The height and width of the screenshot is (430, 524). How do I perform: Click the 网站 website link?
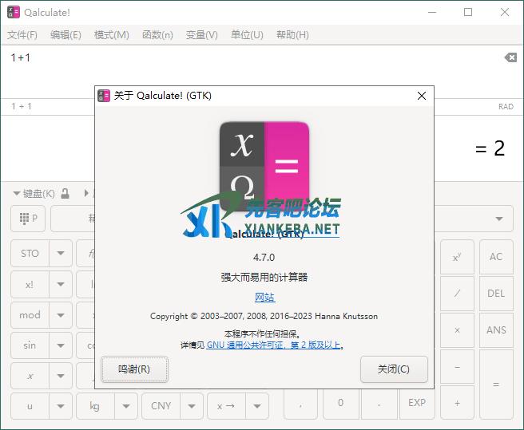pos(264,298)
